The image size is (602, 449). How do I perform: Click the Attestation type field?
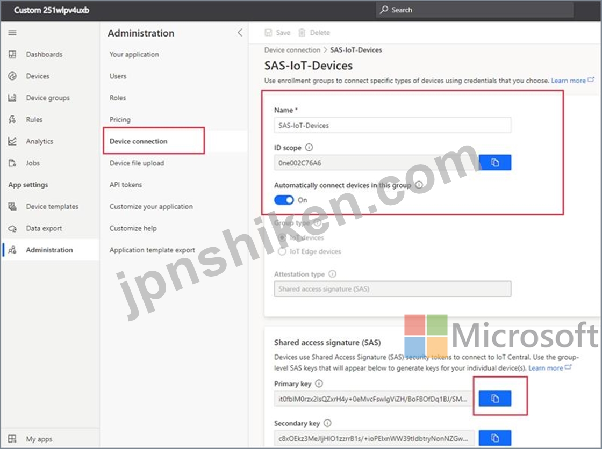pyautogui.click(x=392, y=288)
